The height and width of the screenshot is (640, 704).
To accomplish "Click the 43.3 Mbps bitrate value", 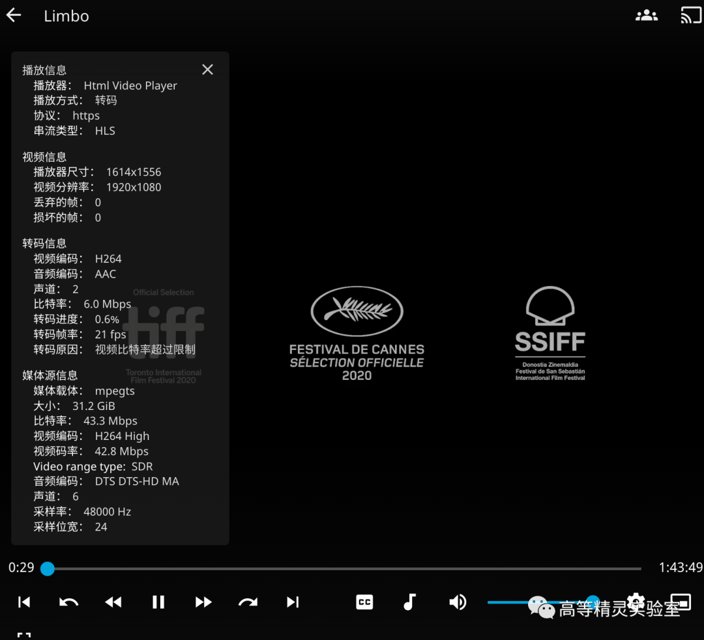I will tap(110, 420).
